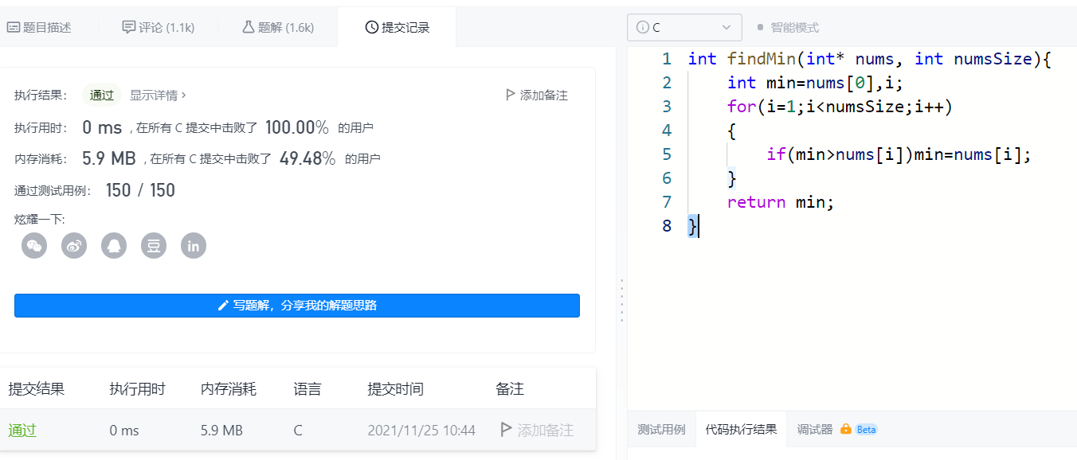This screenshot has height=460, width=1077.
Task: Switch to 代码执行结果 tab
Action: (x=741, y=429)
